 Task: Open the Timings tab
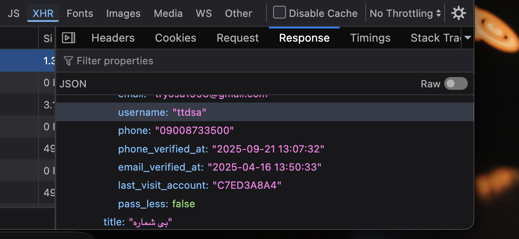coord(370,38)
